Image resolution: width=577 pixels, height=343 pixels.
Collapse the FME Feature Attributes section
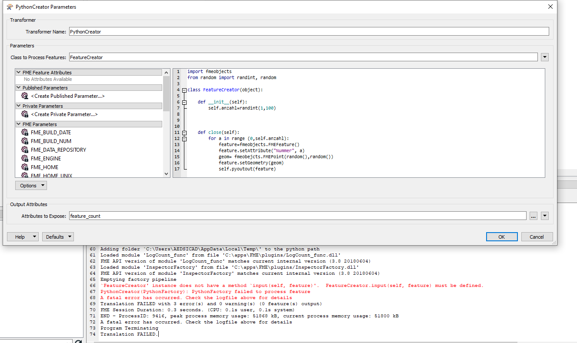pos(19,73)
